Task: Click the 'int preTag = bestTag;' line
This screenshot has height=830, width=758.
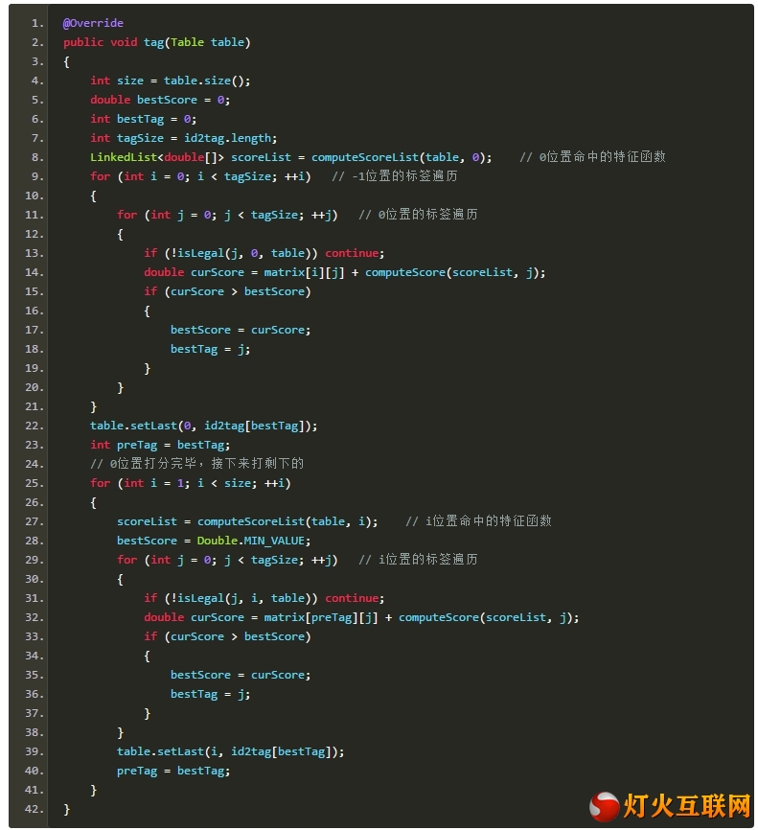Action: coord(160,445)
